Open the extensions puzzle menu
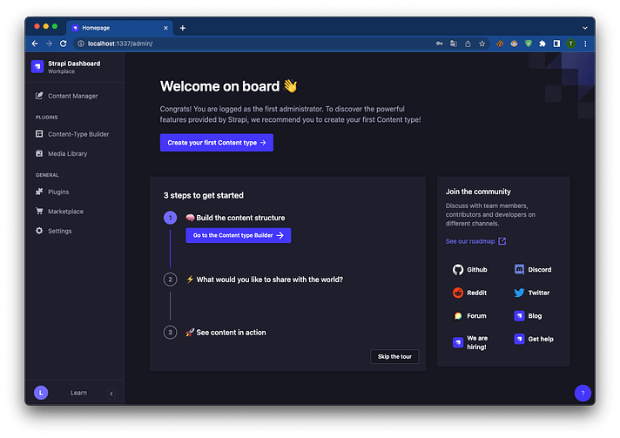620x438 pixels. point(542,44)
